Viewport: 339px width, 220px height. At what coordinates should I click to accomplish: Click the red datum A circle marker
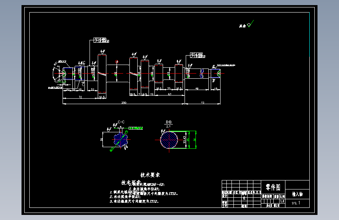pos(117,62)
